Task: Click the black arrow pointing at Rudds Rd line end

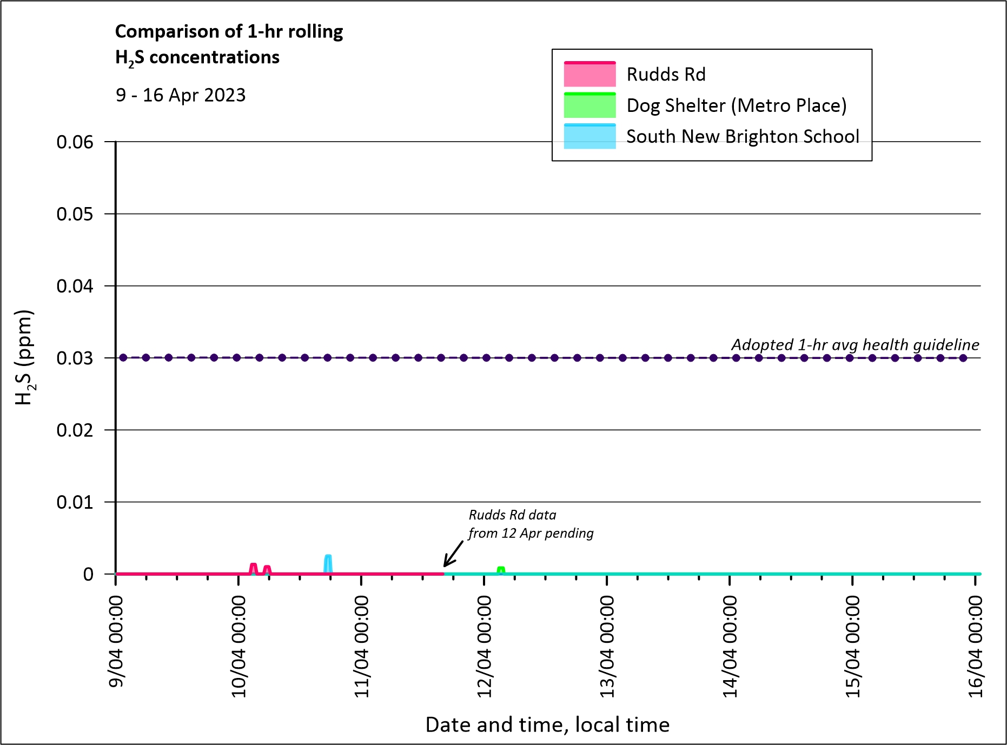Action: pos(453,554)
